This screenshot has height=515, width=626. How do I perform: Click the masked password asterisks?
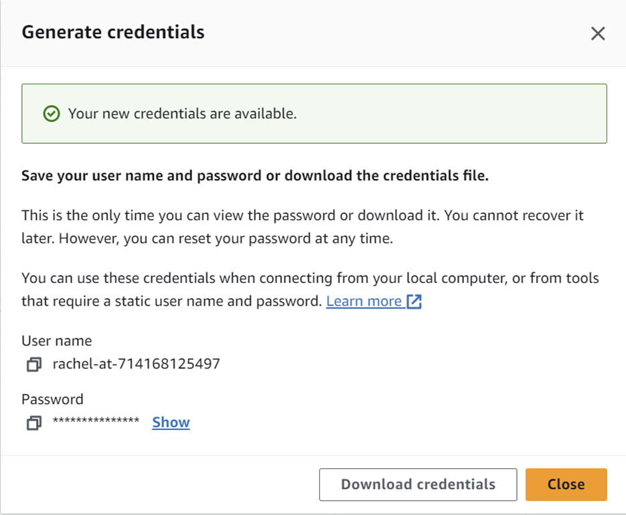coord(96,421)
